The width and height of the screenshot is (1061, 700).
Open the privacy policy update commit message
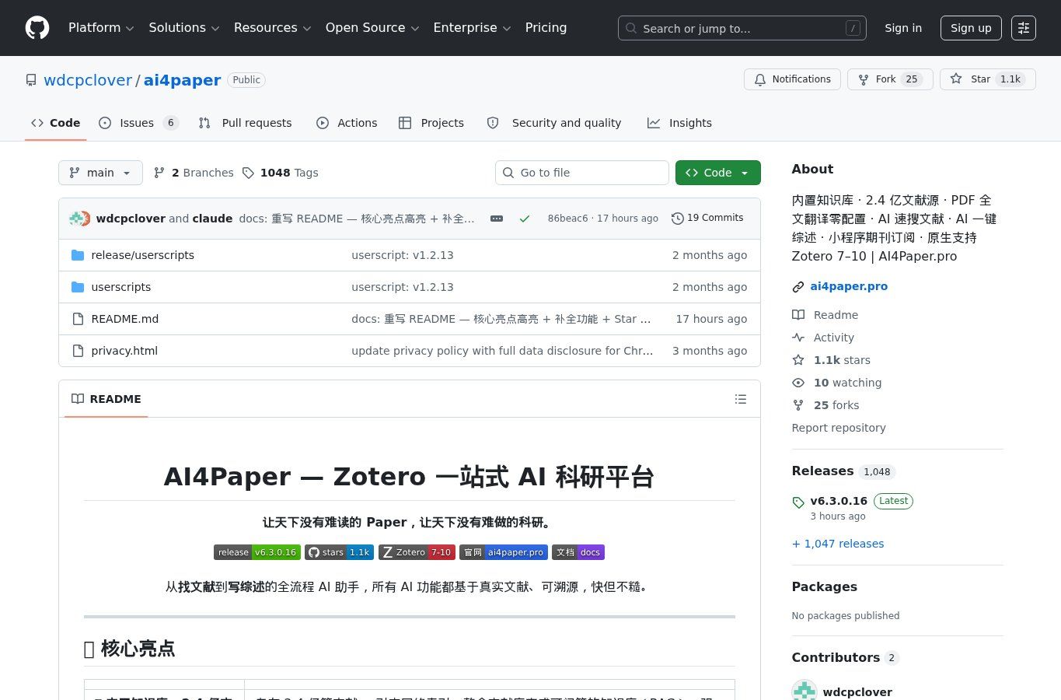point(502,351)
